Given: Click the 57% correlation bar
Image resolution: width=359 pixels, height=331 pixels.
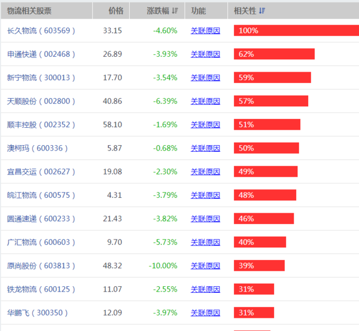Looking at the screenshot, I should pyautogui.click(x=271, y=101).
